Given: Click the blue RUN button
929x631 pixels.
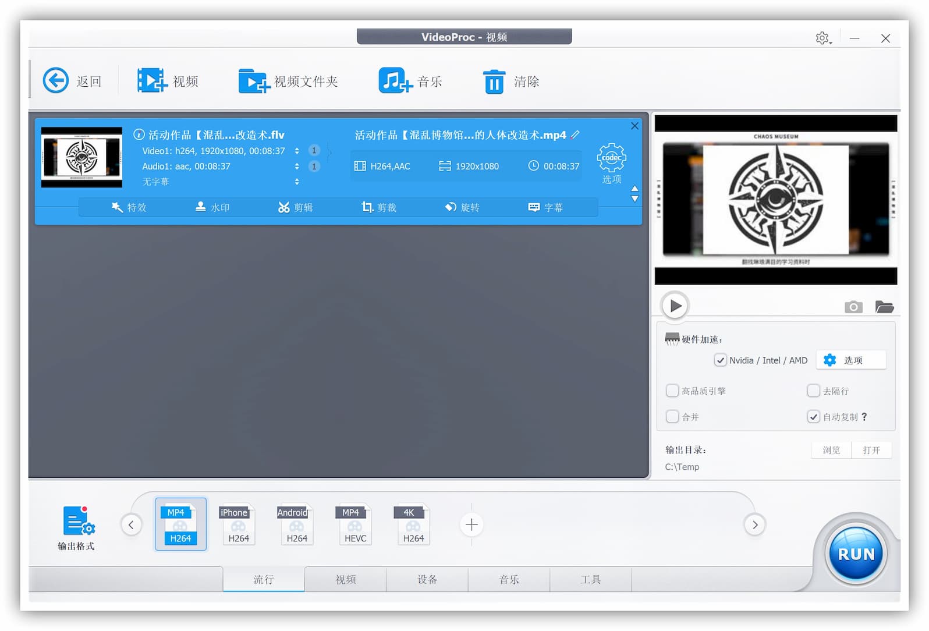Looking at the screenshot, I should point(856,554).
